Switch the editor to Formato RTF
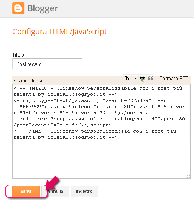 click(x=174, y=78)
